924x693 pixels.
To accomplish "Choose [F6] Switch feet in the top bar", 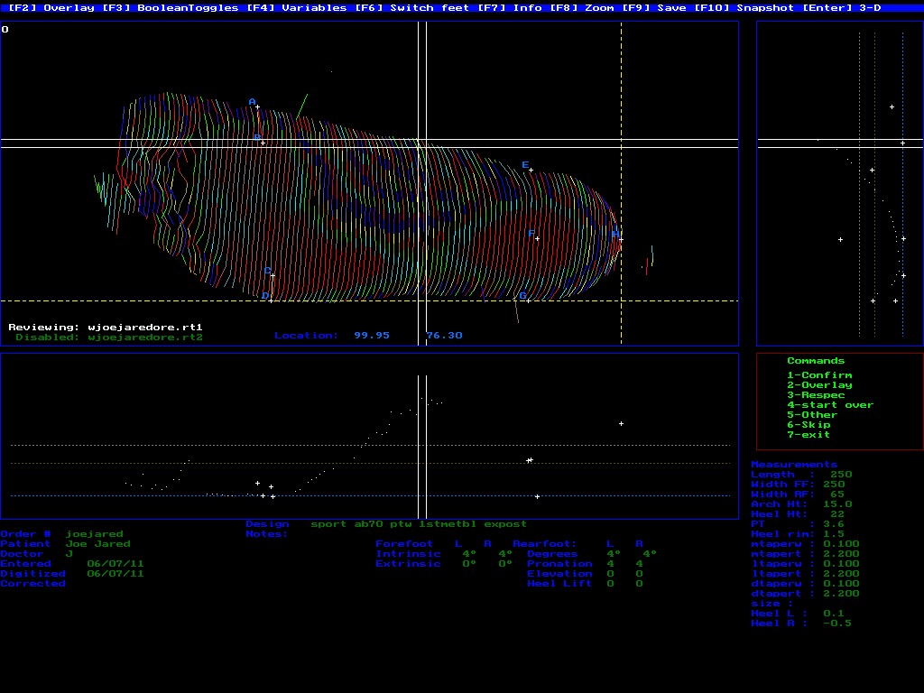I will [411, 7].
